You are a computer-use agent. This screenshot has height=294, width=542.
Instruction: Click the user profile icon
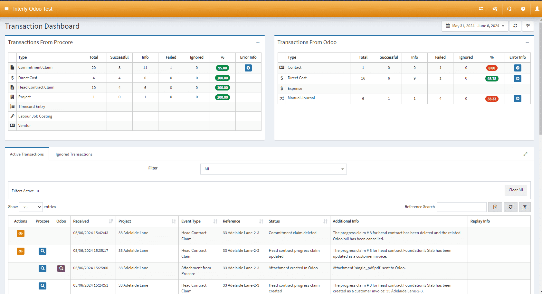[537, 9]
